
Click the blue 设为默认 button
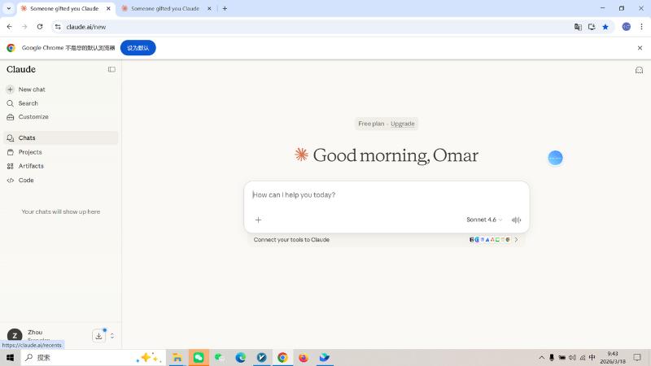point(138,48)
